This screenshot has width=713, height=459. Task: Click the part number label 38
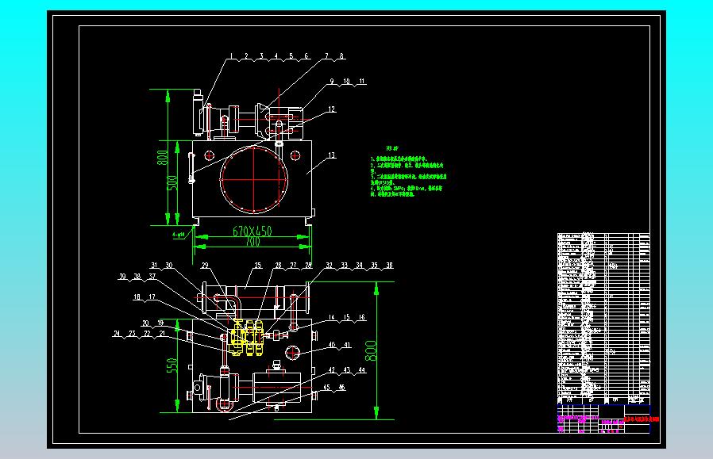tap(137, 276)
